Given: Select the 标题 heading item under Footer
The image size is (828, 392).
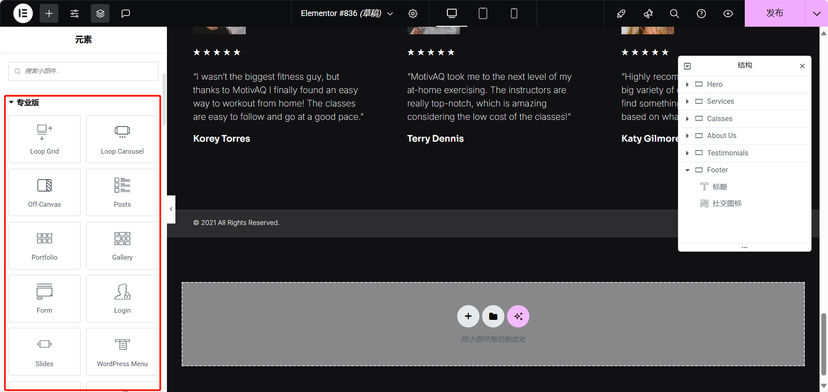Looking at the screenshot, I should click(745, 187).
